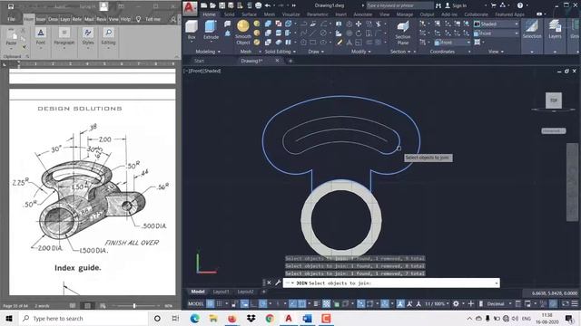Expand the Draw panel
The width and height of the screenshot is (581, 326).
point(316,52)
